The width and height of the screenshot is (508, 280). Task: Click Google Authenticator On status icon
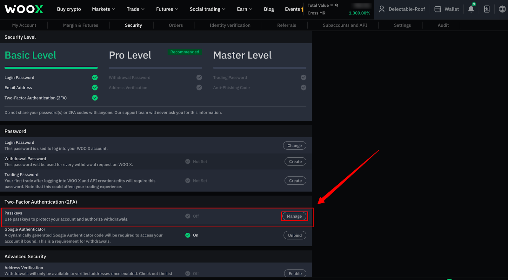(188, 235)
